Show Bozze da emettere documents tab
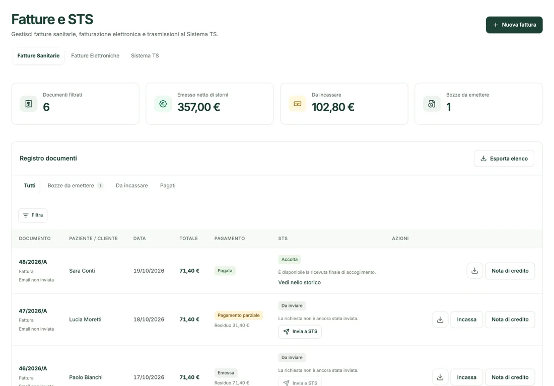 tap(75, 185)
